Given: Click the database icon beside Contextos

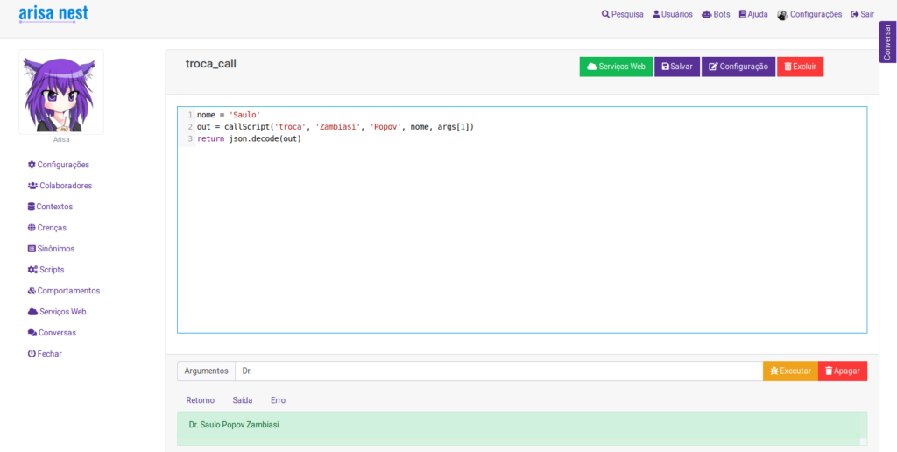Looking at the screenshot, I should (32, 207).
